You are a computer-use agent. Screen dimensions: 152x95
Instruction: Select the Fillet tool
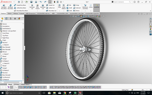(x=60, y=6)
